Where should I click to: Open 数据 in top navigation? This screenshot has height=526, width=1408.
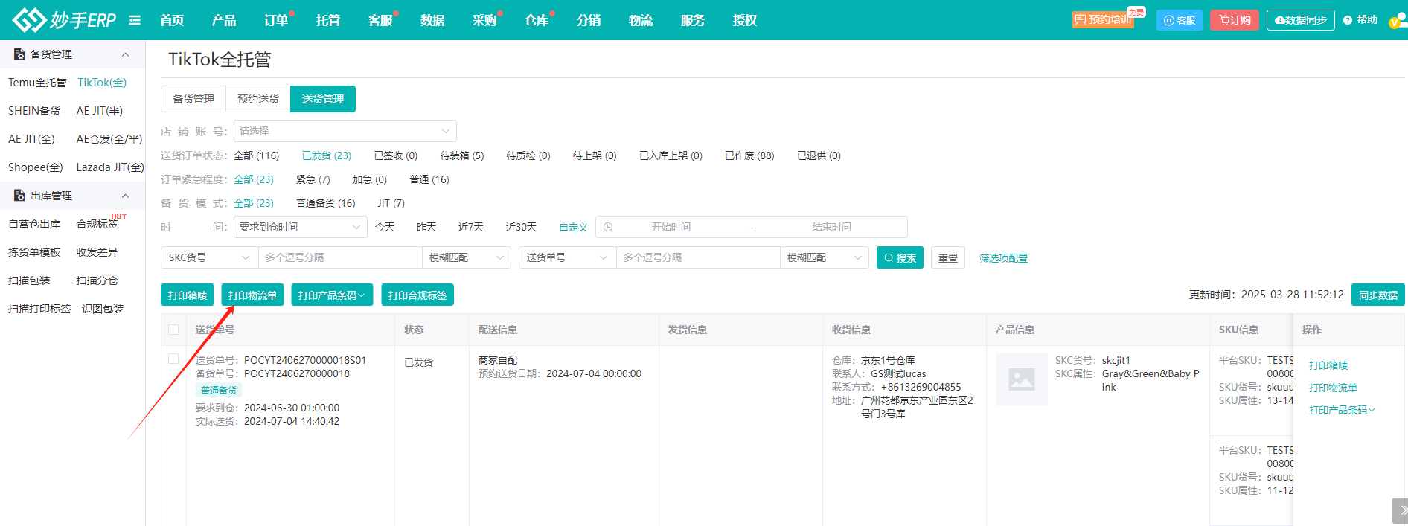pyautogui.click(x=432, y=20)
